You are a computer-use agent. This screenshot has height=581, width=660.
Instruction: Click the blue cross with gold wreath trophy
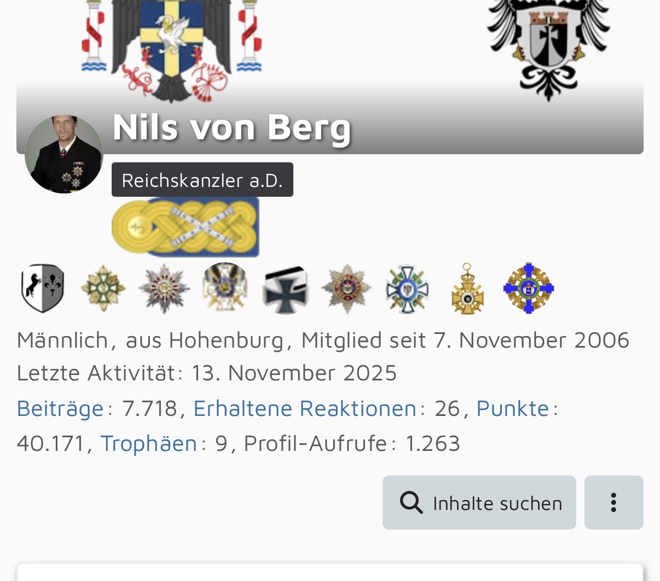(528, 288)
